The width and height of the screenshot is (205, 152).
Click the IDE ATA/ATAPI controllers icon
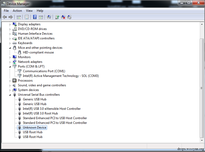click(15, 38)
